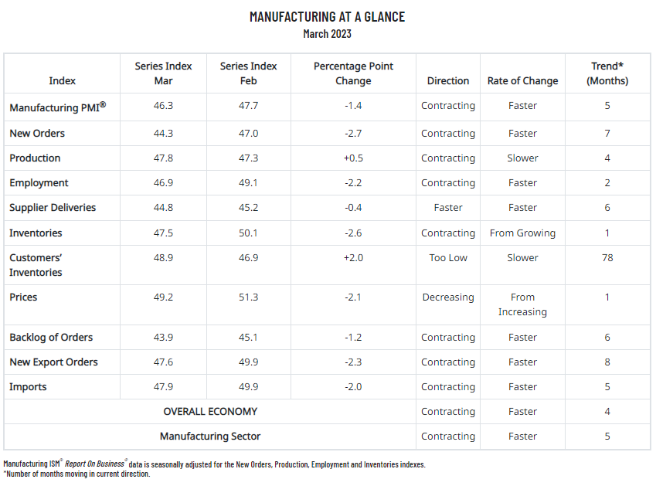Click the 'Supplier Deliveries' row label

[53, 208]
